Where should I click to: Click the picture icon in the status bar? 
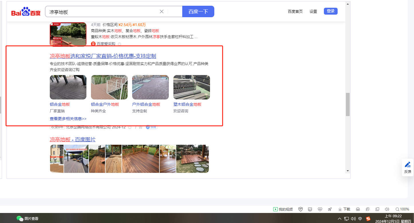click(310, 209)
